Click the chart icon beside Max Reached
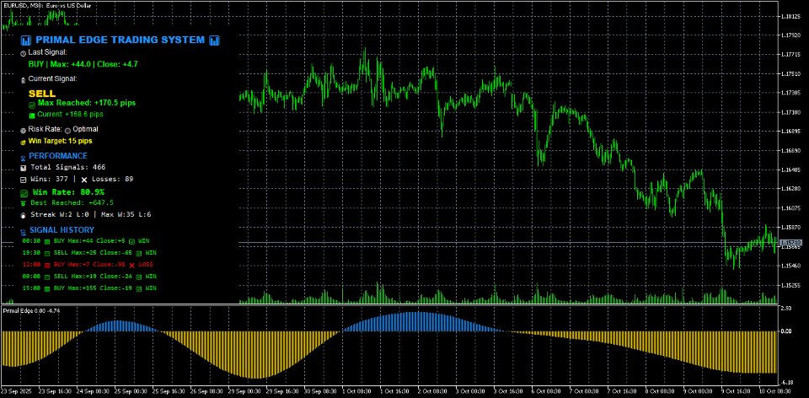 (33, 105)
